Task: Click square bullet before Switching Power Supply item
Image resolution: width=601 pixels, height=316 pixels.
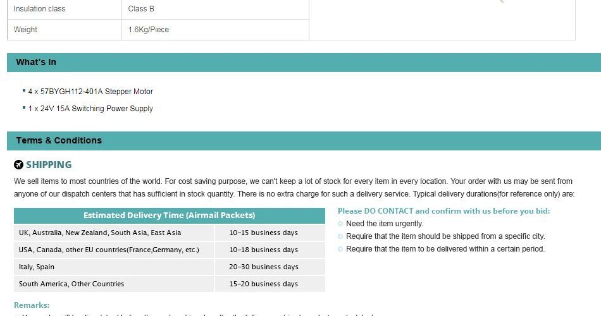Action: click(24, 108)
